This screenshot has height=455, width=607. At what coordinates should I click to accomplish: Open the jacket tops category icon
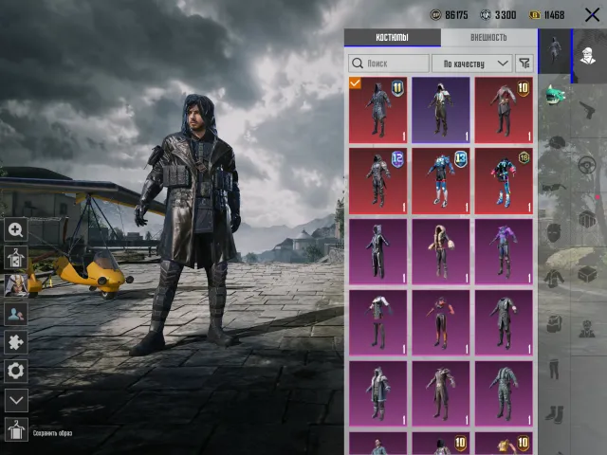(x=554, y=279)
